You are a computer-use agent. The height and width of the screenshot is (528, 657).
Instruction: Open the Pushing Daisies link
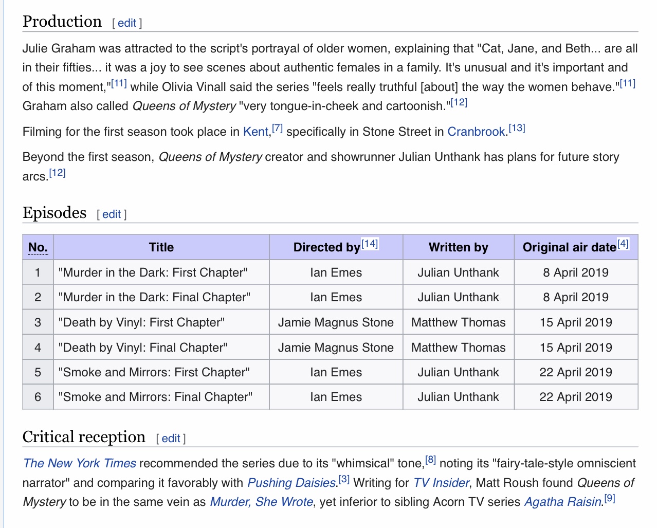(291, 483)
